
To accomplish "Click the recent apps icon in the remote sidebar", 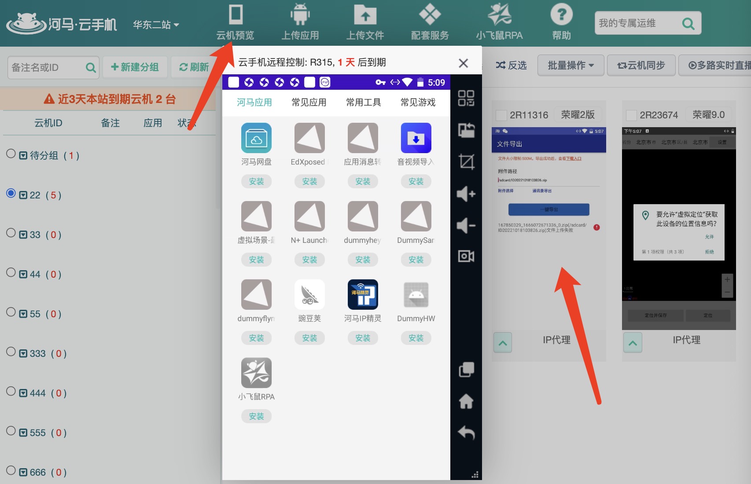I will (466, 370).
